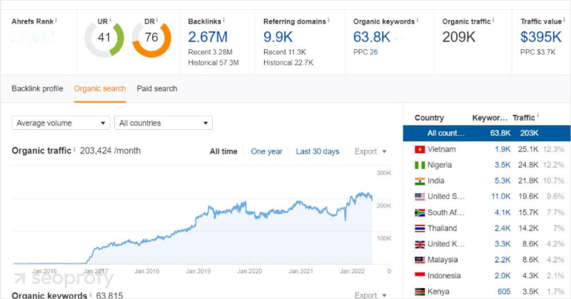This screenshot has height=299, width=571.
Task: Click the Malaysia flag icon
Action: pyautogui.click(x=420, y=260)
